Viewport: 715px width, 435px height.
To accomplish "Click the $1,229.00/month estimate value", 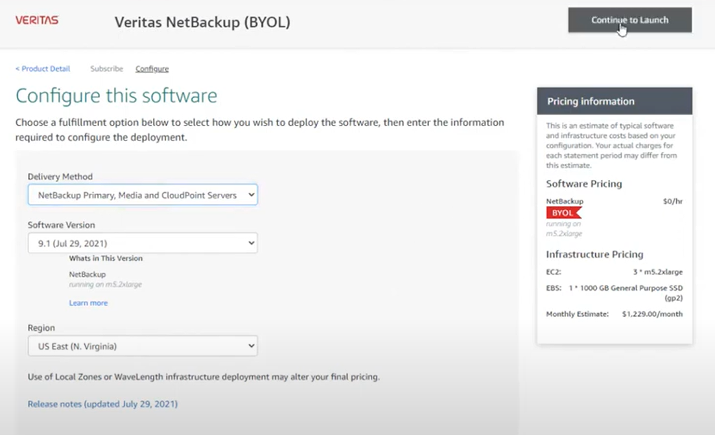I will click(652, 314).
